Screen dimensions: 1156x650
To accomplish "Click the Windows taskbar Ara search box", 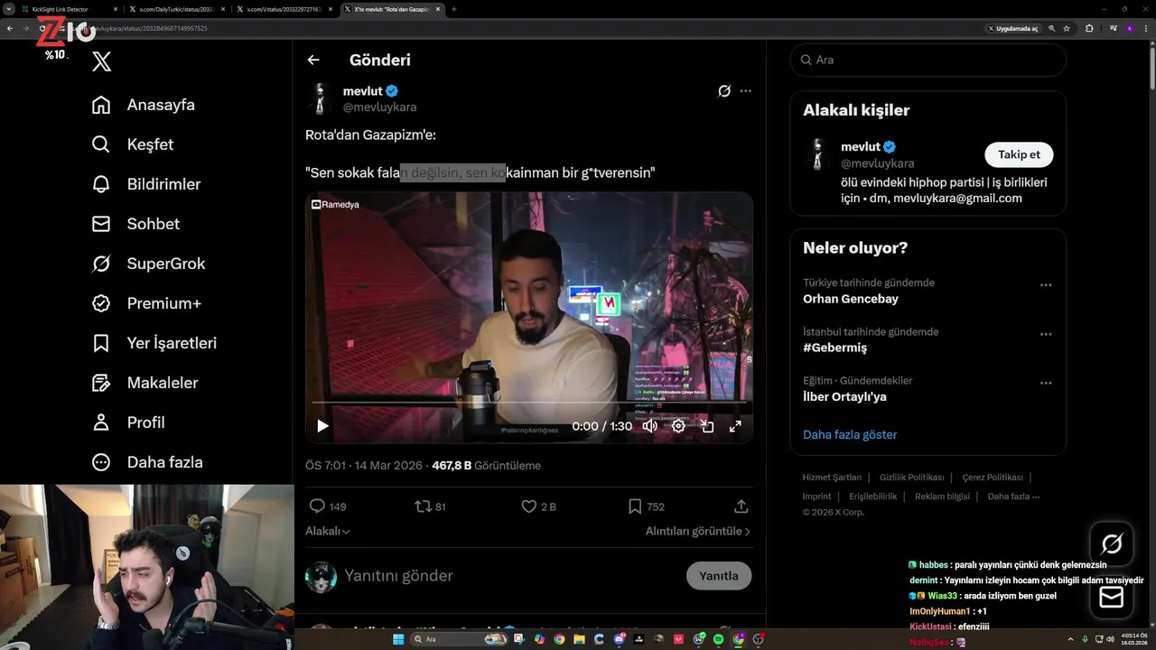I will [460, 639].
